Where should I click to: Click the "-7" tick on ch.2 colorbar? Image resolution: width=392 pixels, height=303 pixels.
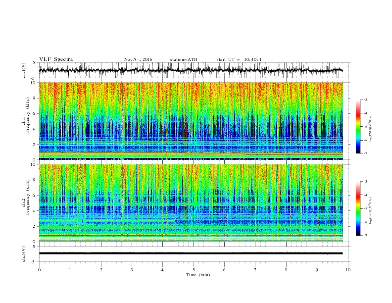[365, 236]
